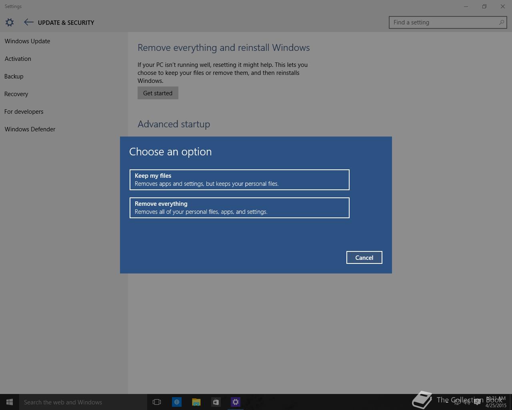Focus the Find a setting search box

448,22
